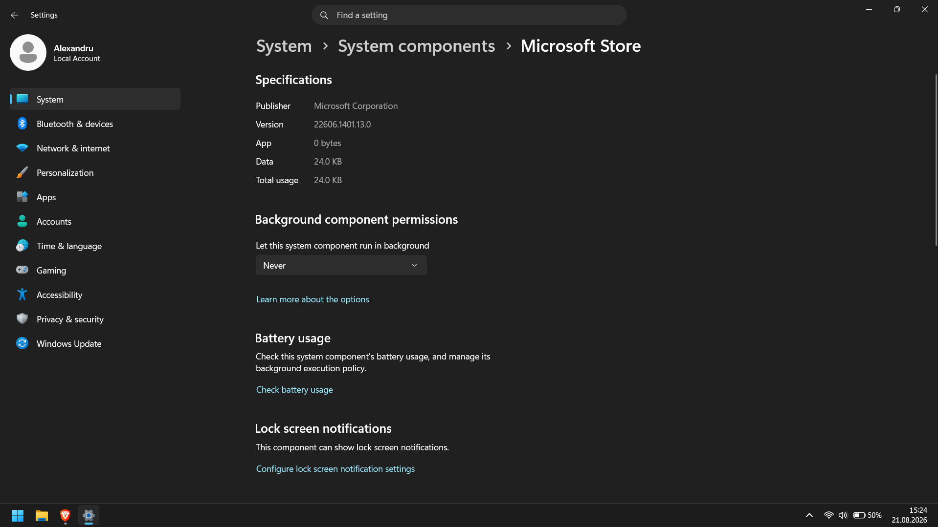The height and width of the screenshot is (527, 938).
Task: Open the Windows Start menu
Action: tap(18, 515)
